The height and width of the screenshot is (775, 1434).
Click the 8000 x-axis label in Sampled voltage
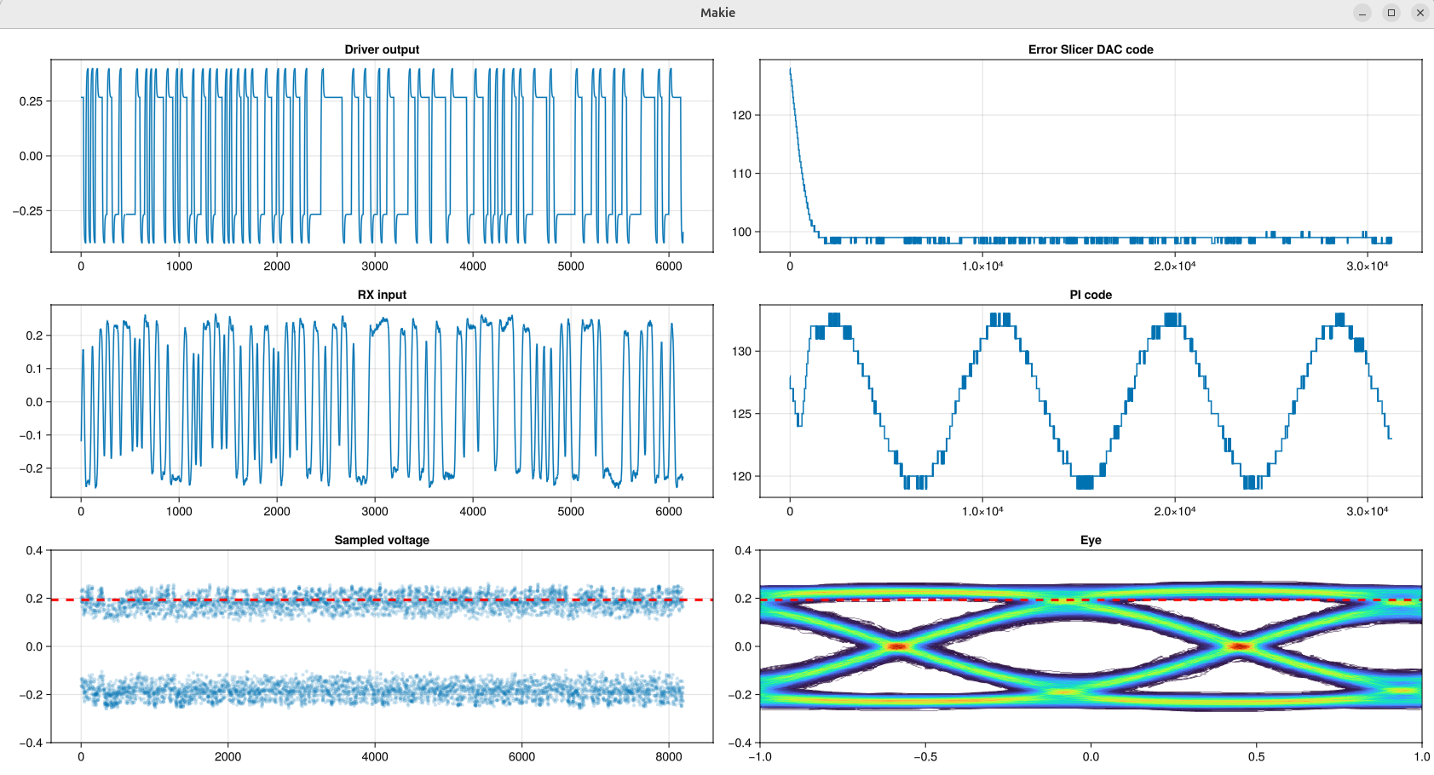click(x=668, y=756)
